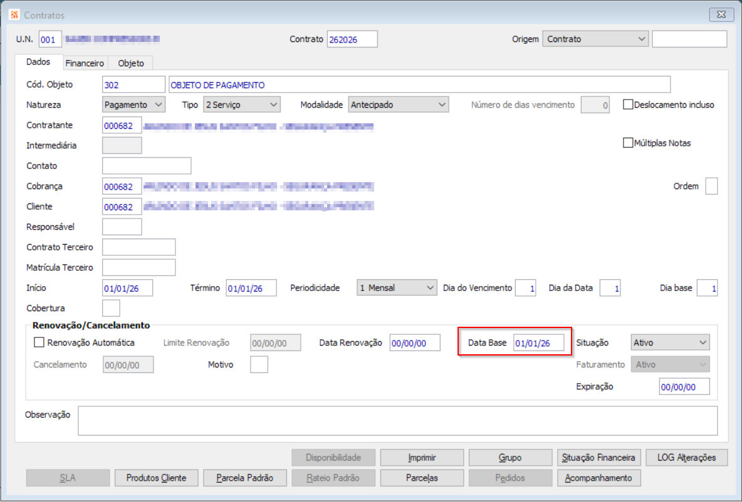Screen dimensions: 742x502
Task: Click the Início date field
Action: [x=128, y=288]
